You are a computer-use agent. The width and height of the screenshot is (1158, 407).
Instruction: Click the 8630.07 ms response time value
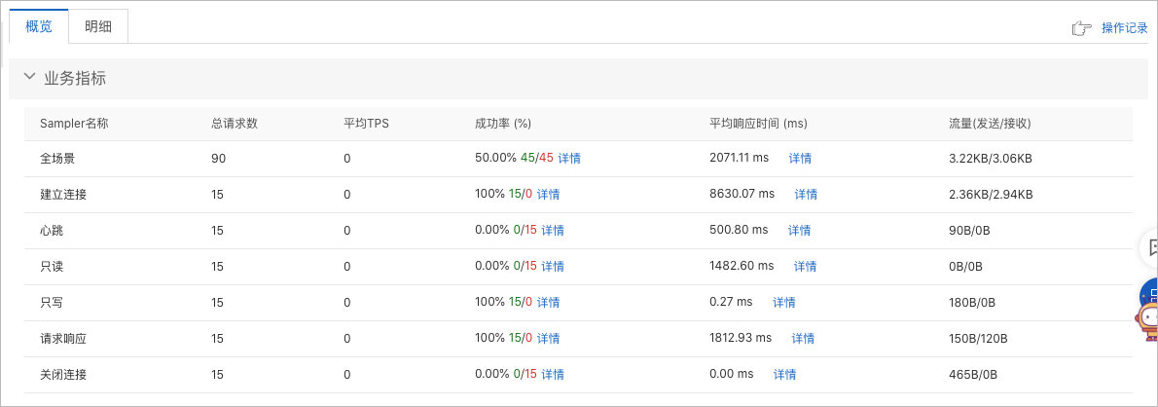(x=742, y=194)
